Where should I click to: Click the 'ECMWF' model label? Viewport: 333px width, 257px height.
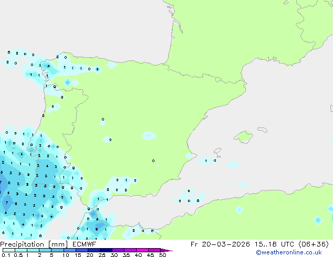point(85,244)
